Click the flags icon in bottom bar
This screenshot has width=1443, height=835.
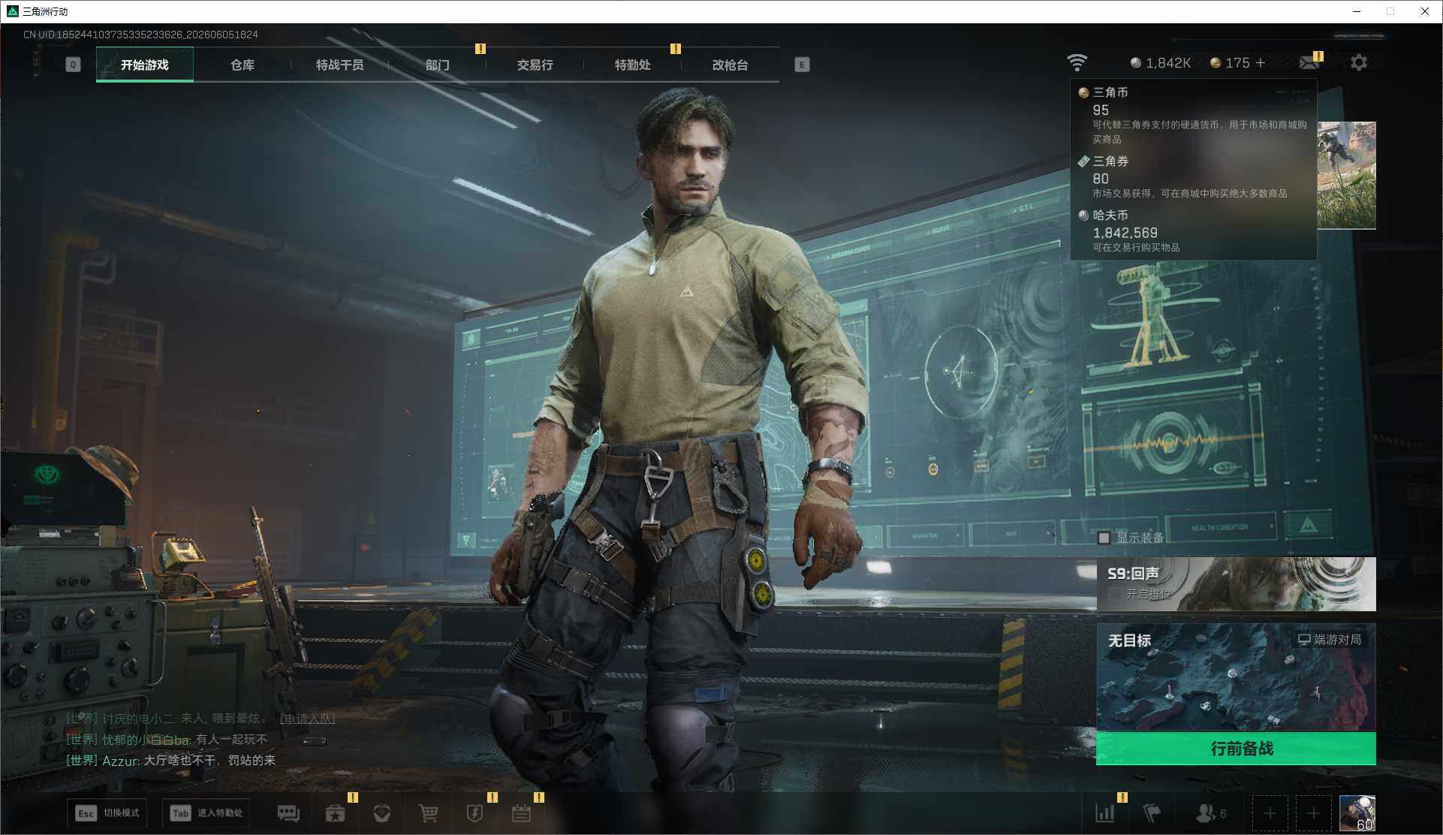click(1151, 813)
